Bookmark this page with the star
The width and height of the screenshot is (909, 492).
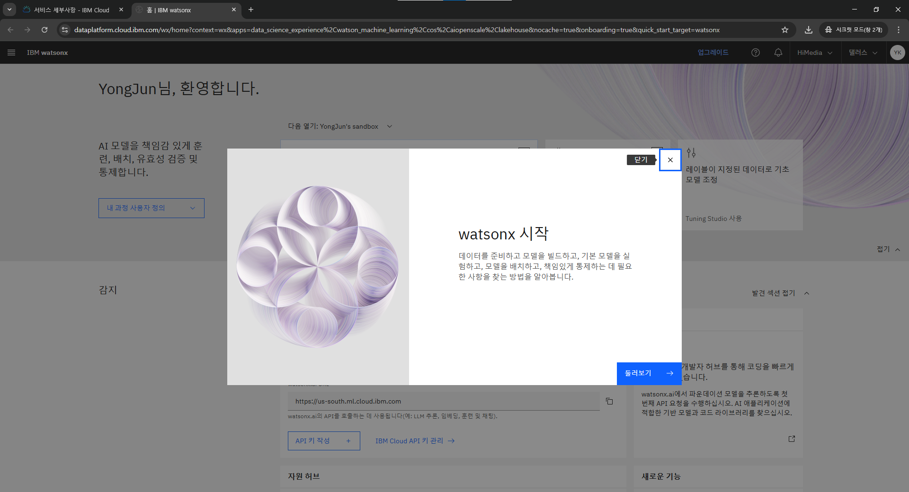pyautogui.click(x=785, y=30)
